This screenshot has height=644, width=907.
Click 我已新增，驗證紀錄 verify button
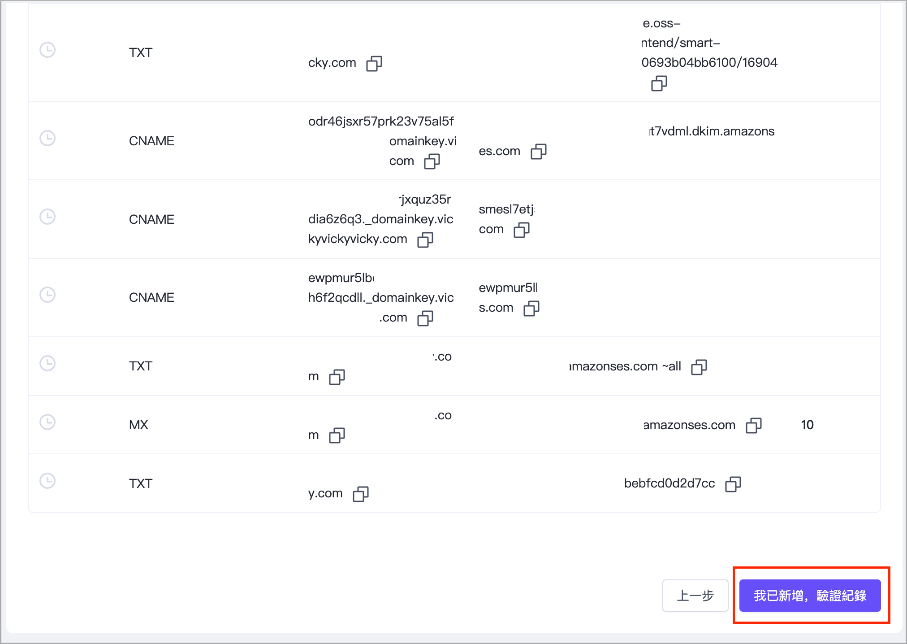pos(810,596)
